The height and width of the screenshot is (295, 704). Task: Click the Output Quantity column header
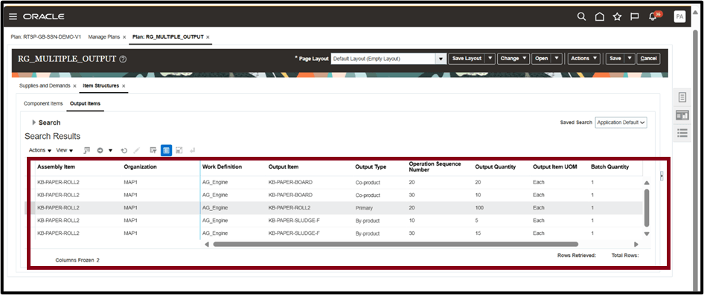click(x=495, y=166)
